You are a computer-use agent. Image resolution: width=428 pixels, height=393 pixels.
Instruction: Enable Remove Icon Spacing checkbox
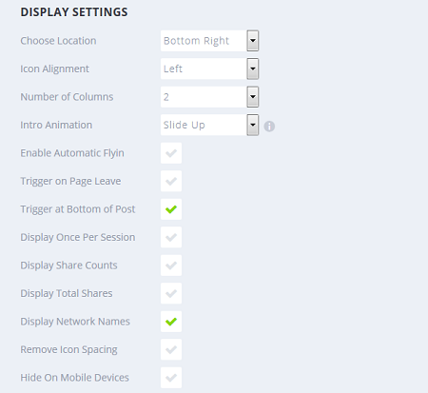tap(171, 349)
